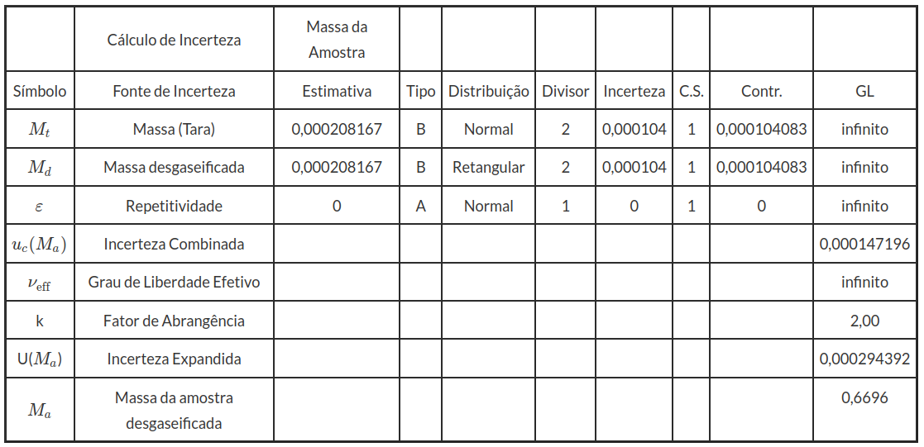Select the "Grau de Liberdade Efetivo" label

(174, 283)
